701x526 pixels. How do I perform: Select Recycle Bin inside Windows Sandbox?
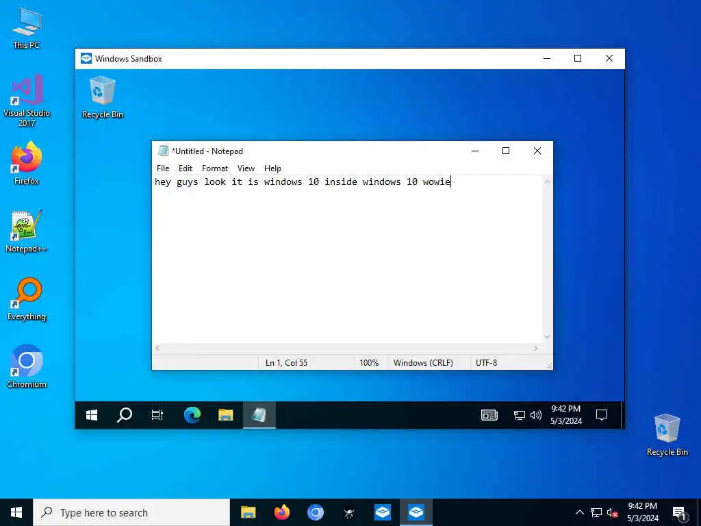click(103, 97)
